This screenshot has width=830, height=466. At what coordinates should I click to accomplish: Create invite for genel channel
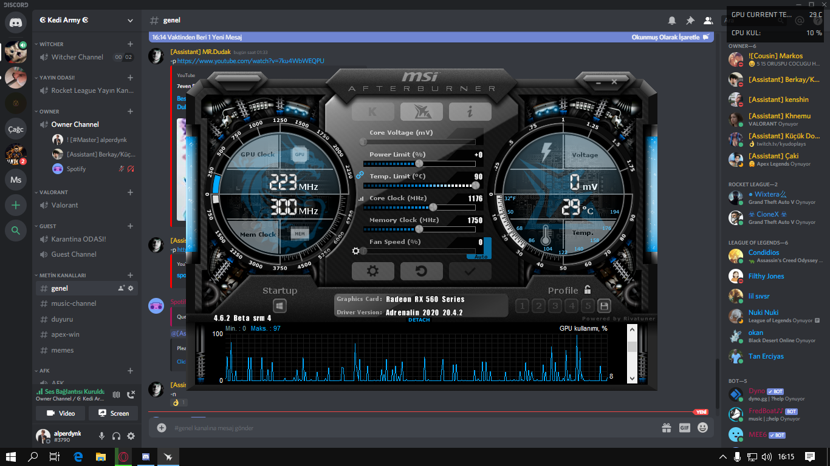(120, 288)
